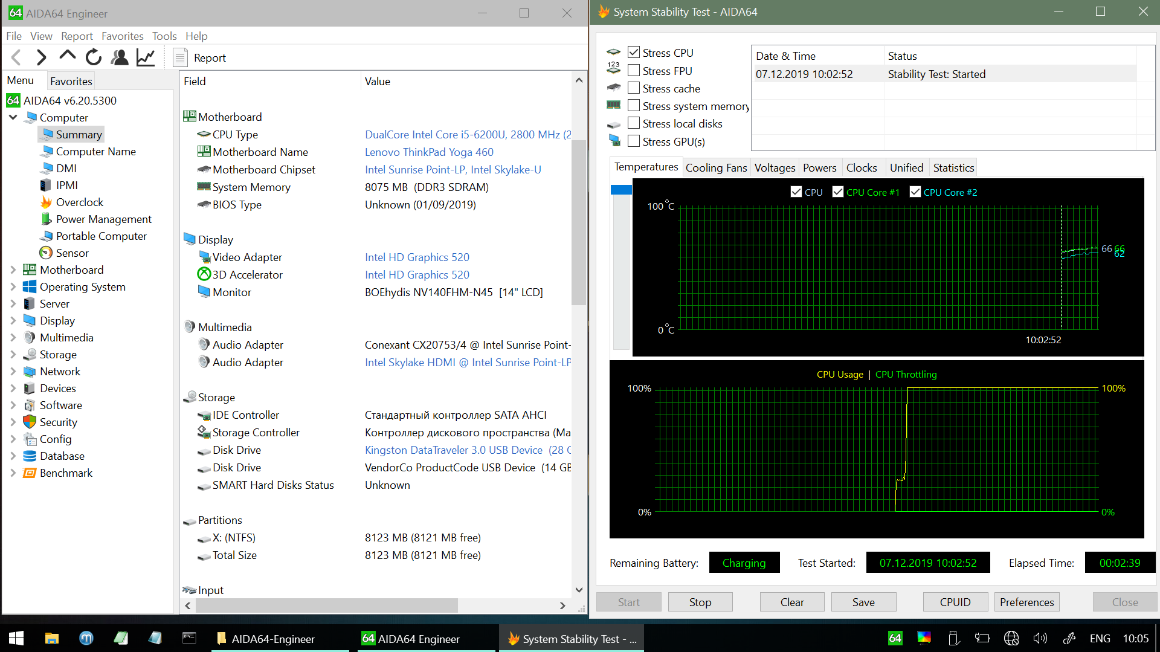
Task: Click the Security shield icon
Action: pyautogui.click(x=30, y=422)
